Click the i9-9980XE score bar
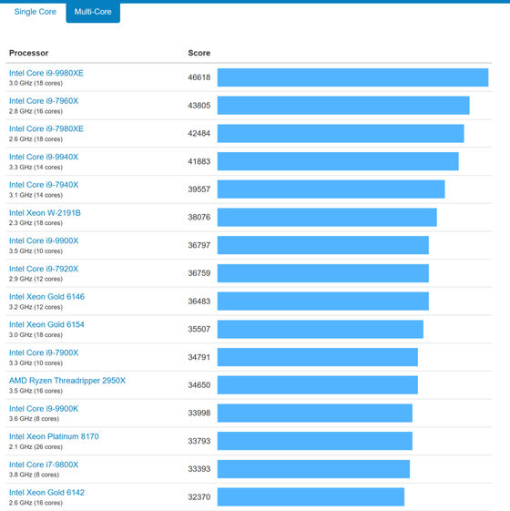 (x=353, y=77)
